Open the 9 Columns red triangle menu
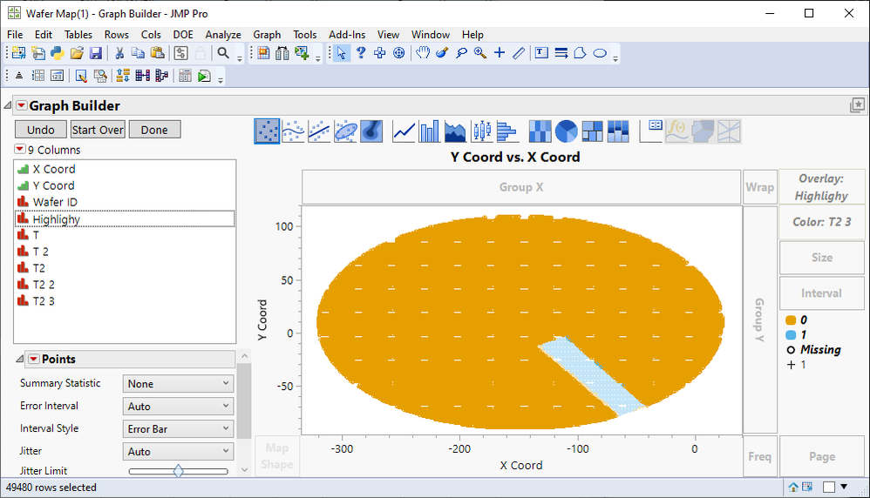The width and height of the screenshot is (870, 498). (x=19, y=149)
